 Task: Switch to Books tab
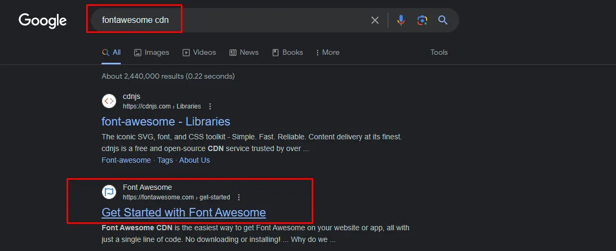click(x=288, y=52)
